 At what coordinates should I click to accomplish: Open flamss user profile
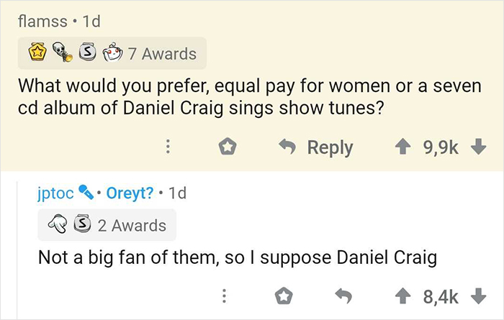tap(45, 22)
